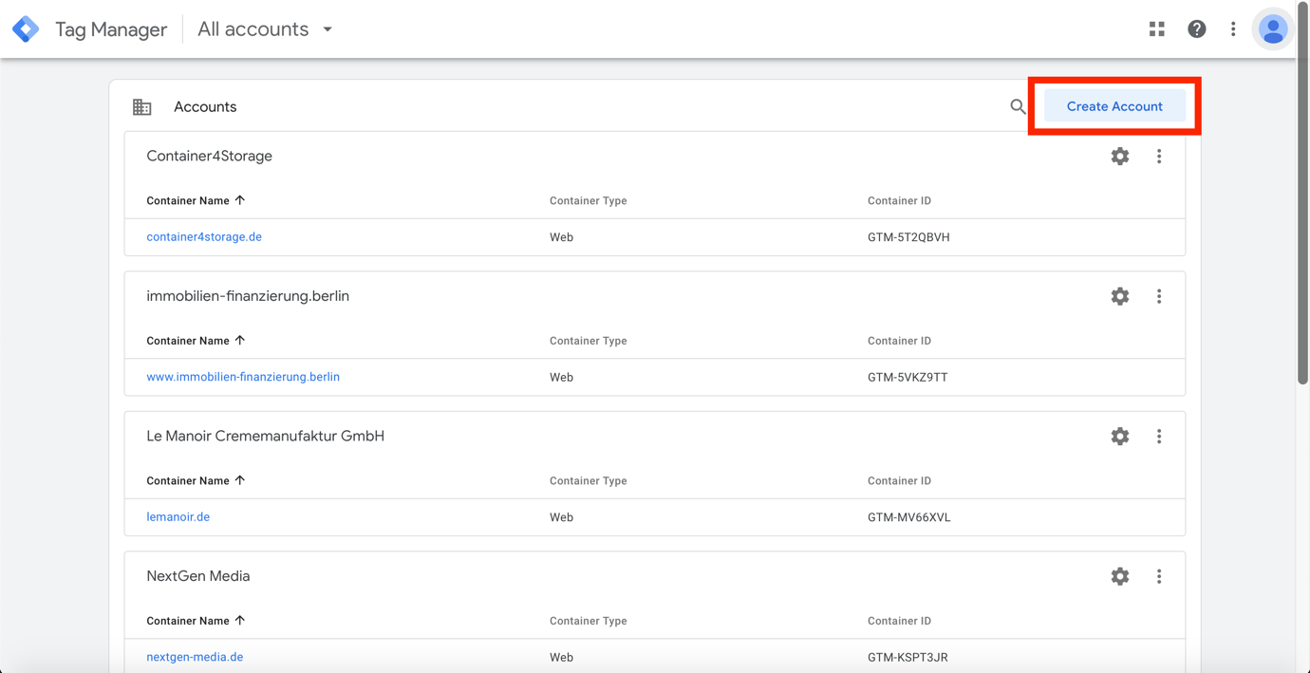Click container ID GTM-MV66XVL
This screenshot has height=673, width=1310.
point(909,517)
